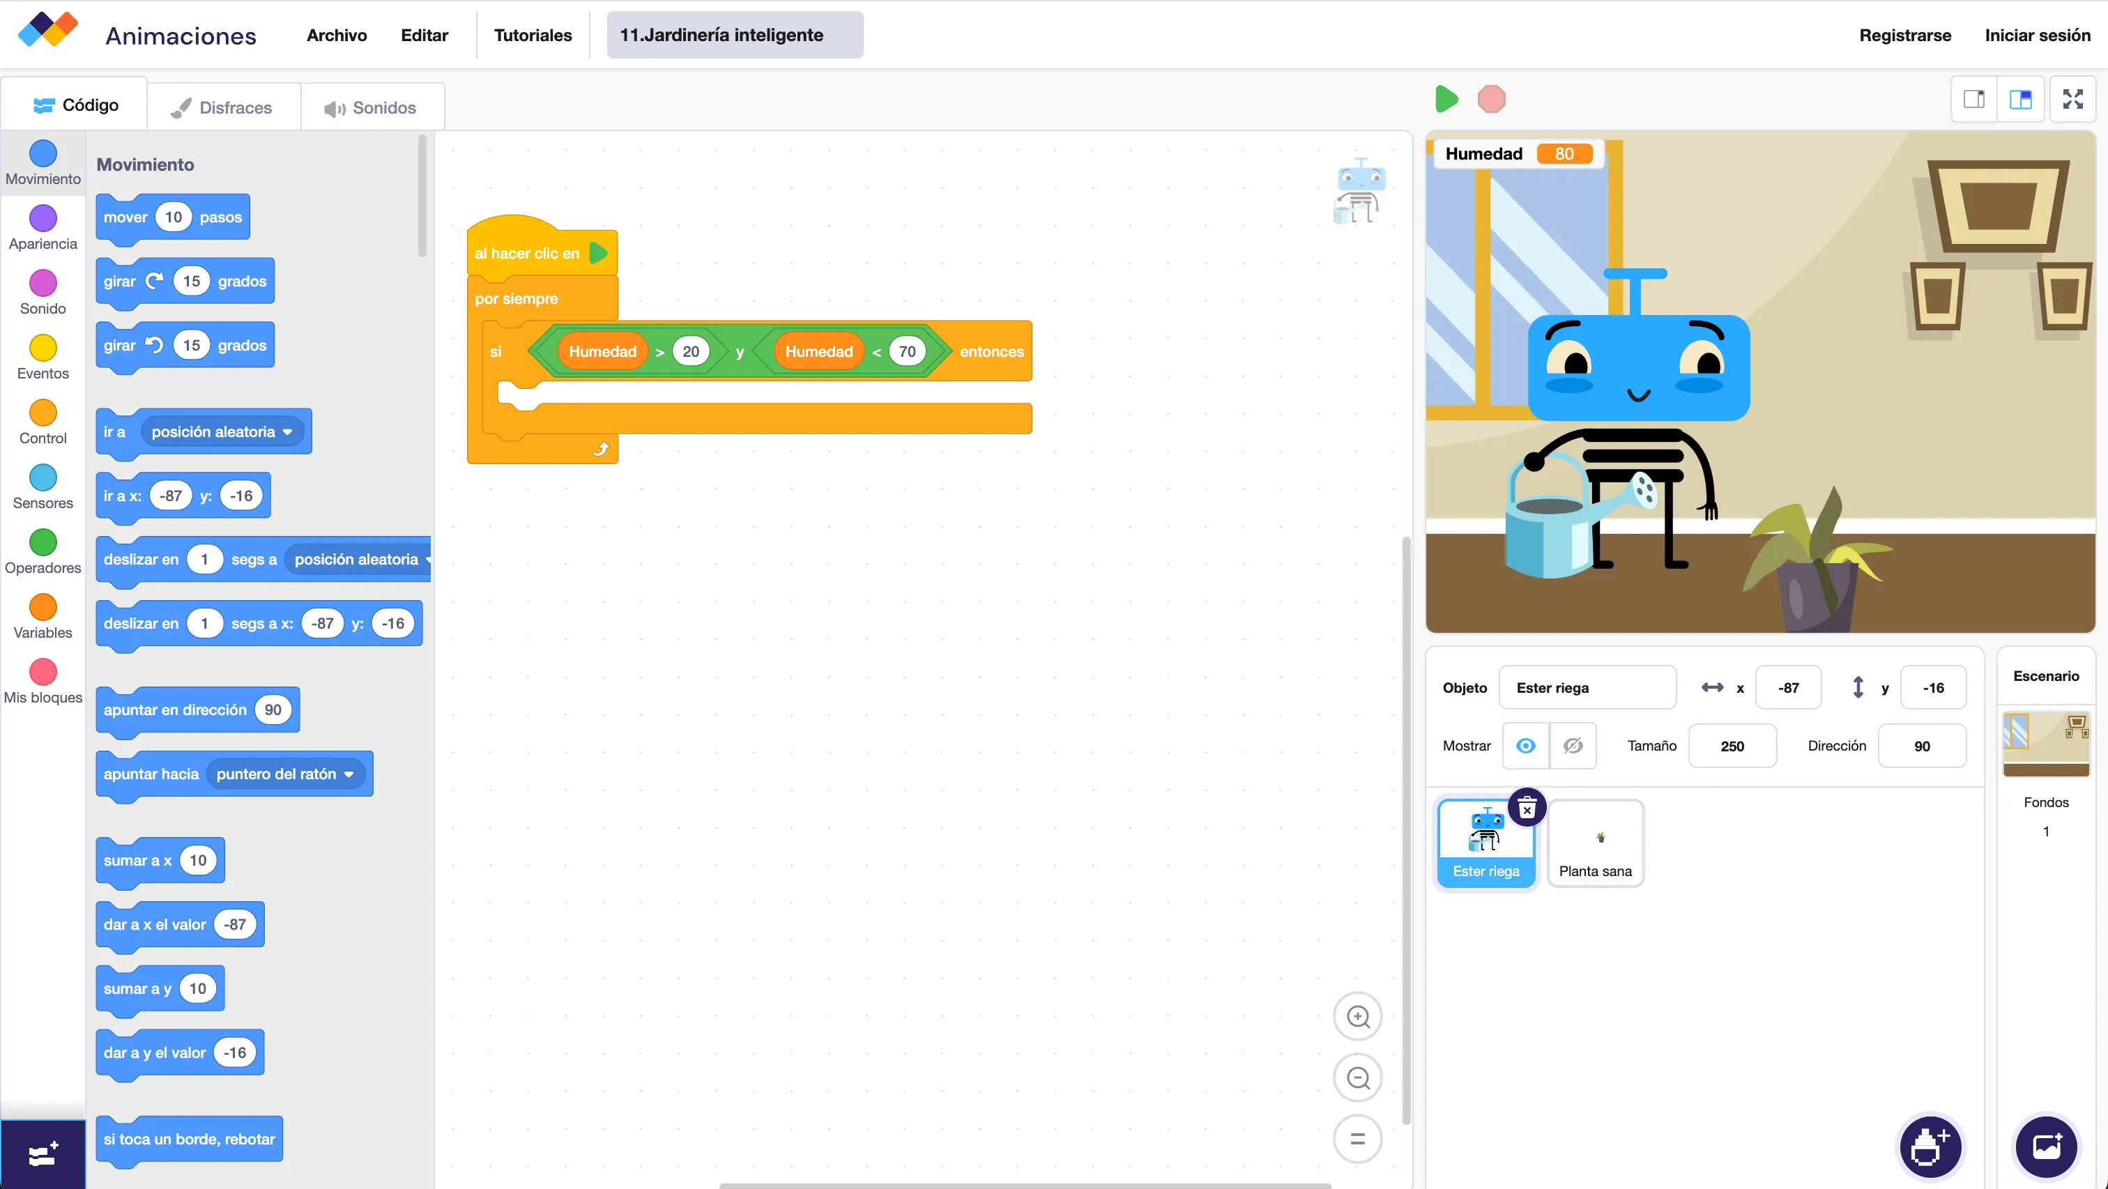
Task: Zoom in on the code workspace
Action: (x=1358, y=1016)
